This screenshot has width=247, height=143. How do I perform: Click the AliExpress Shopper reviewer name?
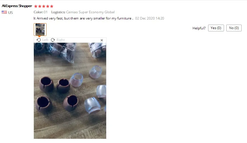(17, 6)
